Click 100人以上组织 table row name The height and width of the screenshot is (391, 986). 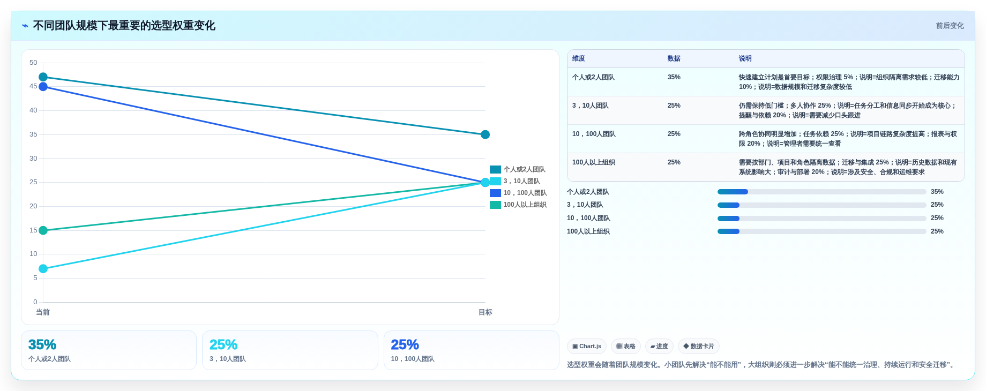(594, 162)
